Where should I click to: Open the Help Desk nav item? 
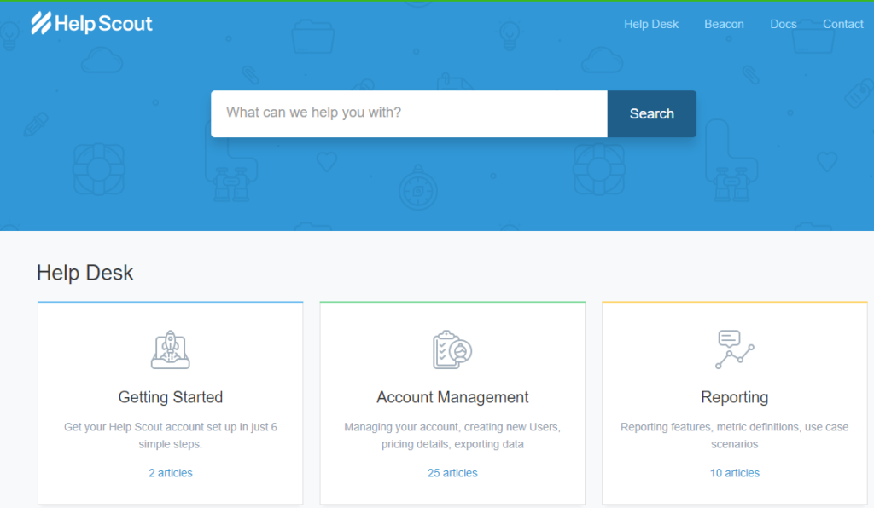tap(651, 24)
